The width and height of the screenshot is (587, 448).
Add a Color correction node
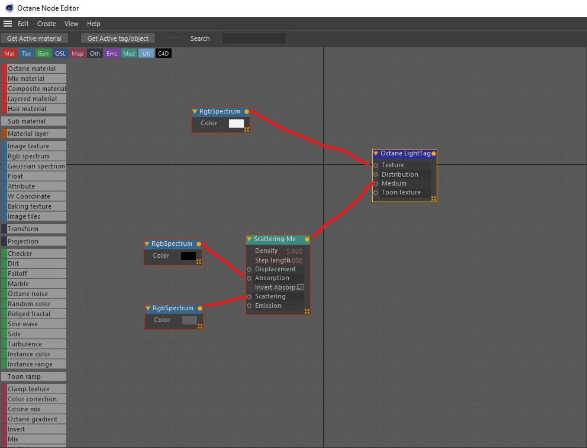pyautogui.click(x=34, y=399)
